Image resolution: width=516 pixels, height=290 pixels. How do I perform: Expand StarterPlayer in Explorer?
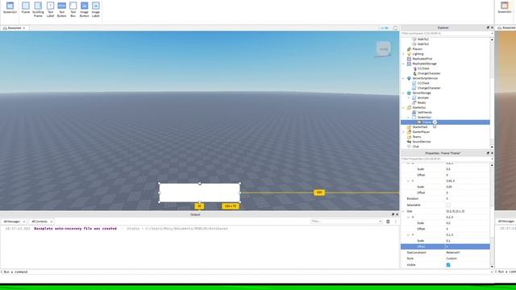point(403,132)
